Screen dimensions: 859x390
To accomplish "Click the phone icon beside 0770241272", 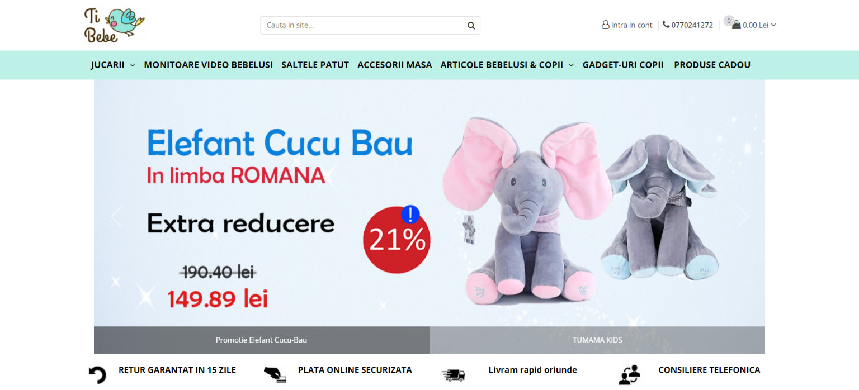I will point(666,25).
